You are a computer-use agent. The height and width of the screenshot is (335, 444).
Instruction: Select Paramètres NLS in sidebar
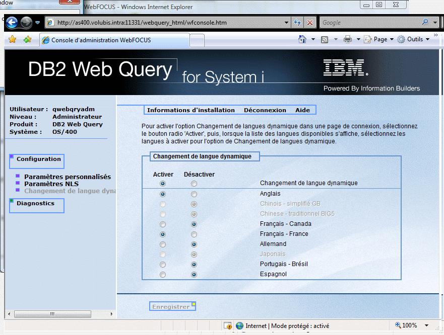51,184
